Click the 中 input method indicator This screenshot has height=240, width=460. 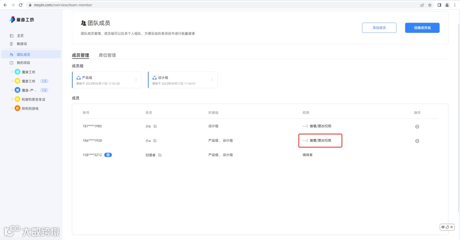(443, 227)
